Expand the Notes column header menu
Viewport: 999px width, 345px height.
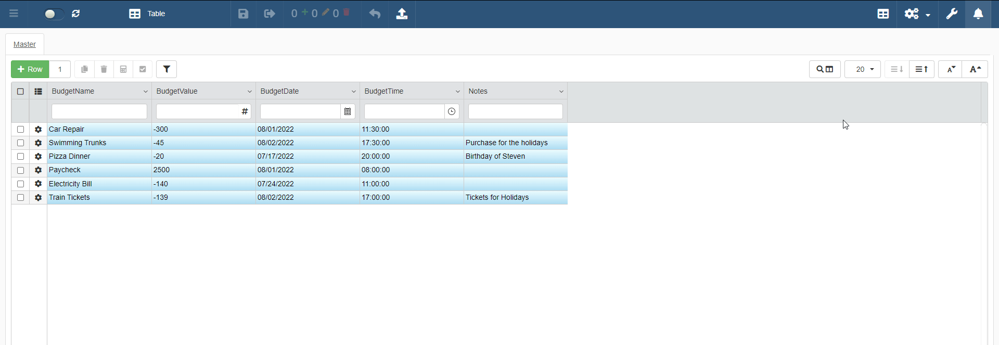pyautogui.click(x=561, y=92)
